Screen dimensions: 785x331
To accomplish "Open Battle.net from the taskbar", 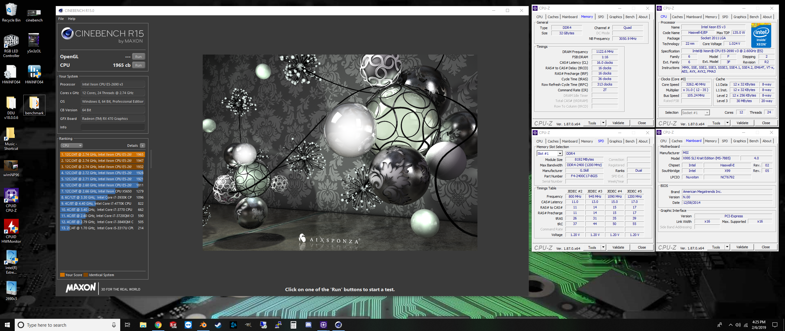I will 233,325.
